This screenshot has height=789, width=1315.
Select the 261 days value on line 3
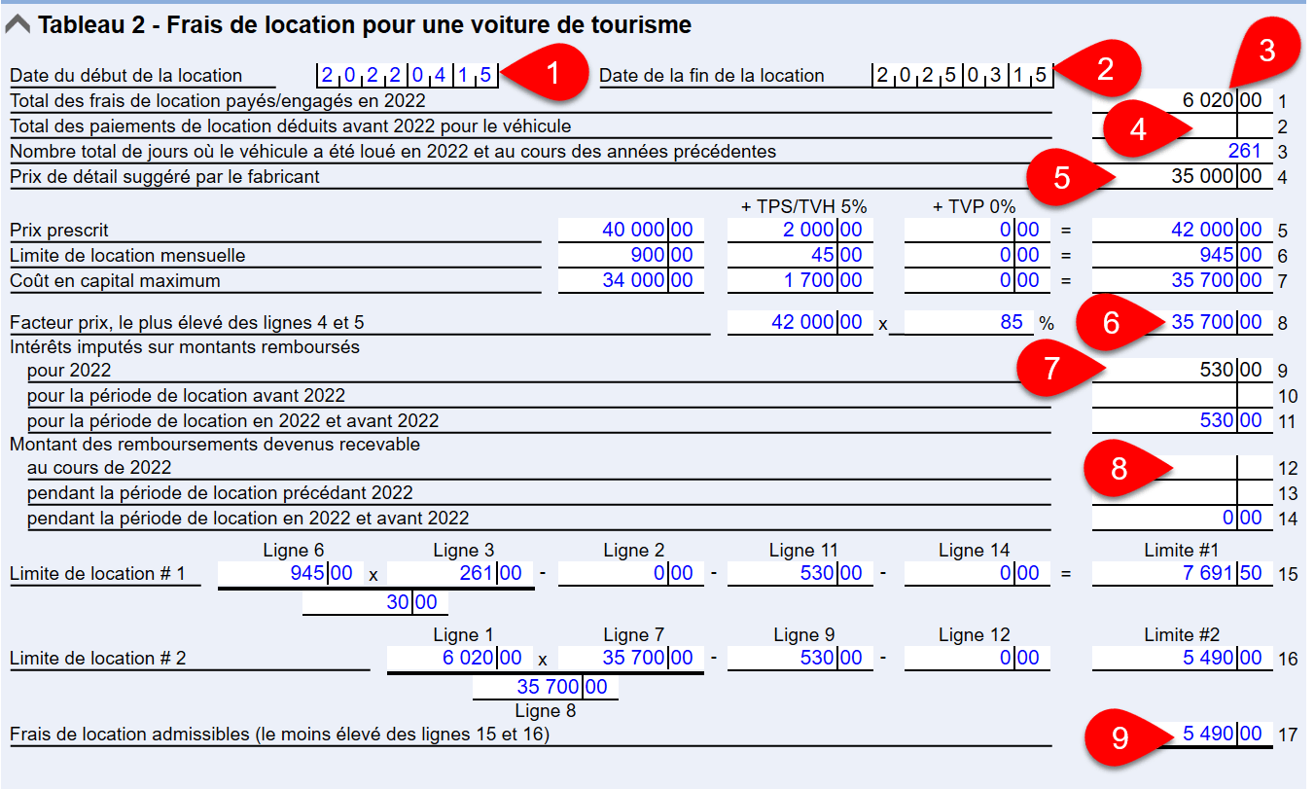point(1182,151)
